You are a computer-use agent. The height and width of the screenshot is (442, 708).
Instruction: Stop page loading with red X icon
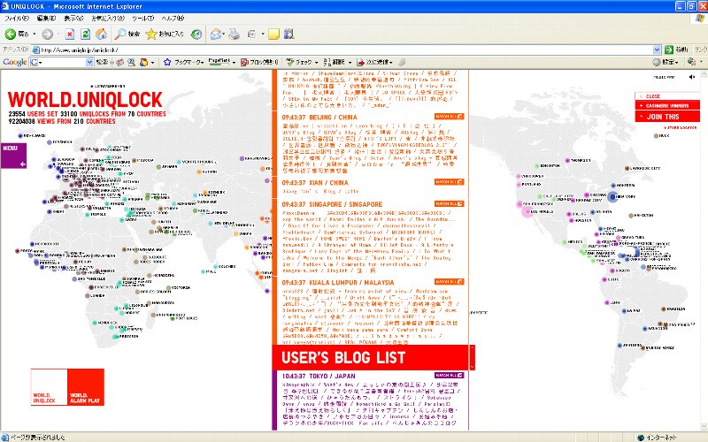click(70, 34)
